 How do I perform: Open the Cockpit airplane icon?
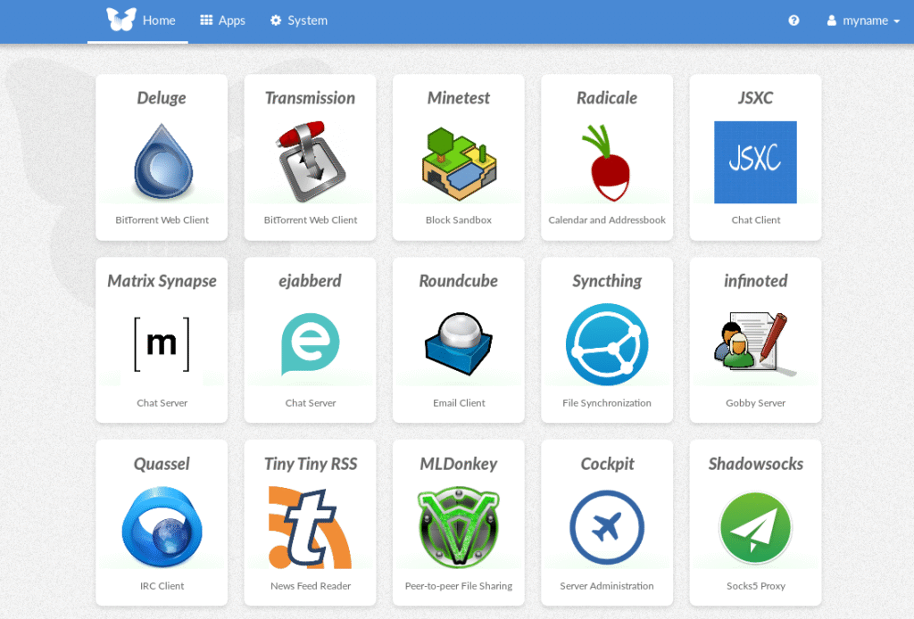607,527
